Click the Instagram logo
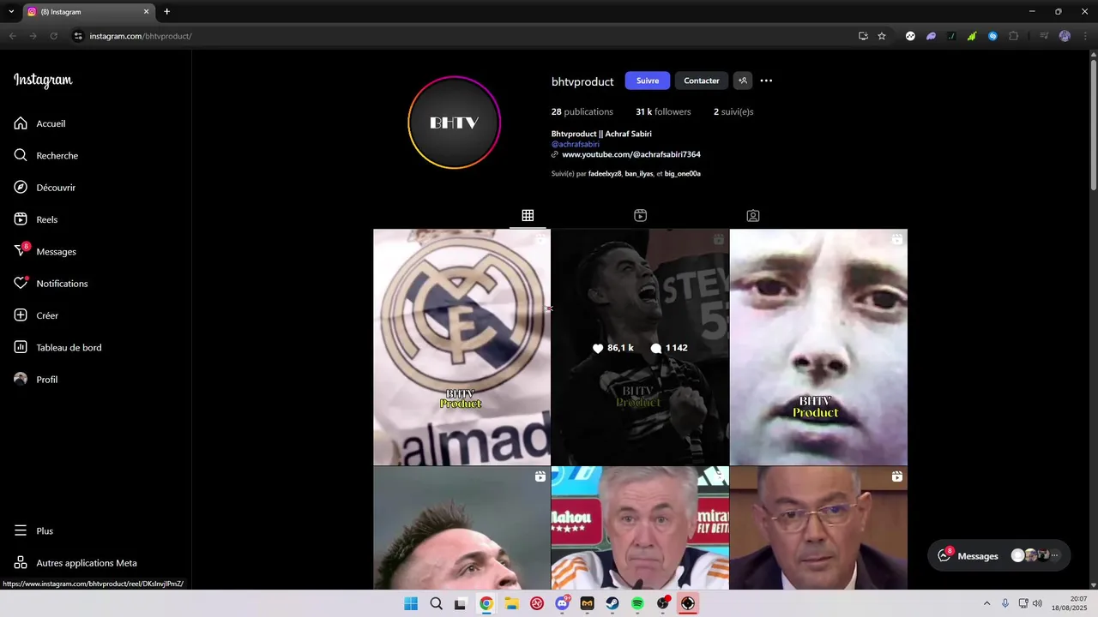Image resolution: width=1098 pixels, height=617 pixels. tap(43, 81)
